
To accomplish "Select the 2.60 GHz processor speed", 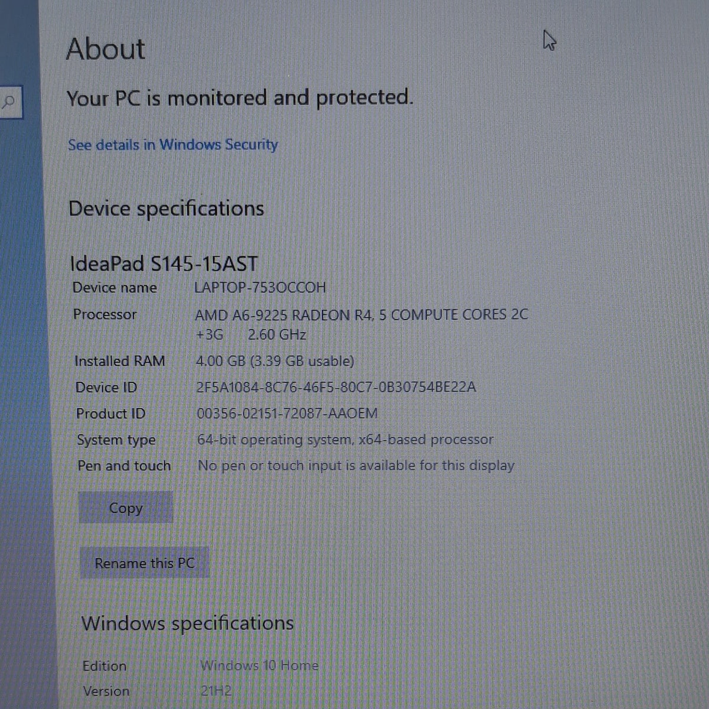I will [x=277, y=335].
